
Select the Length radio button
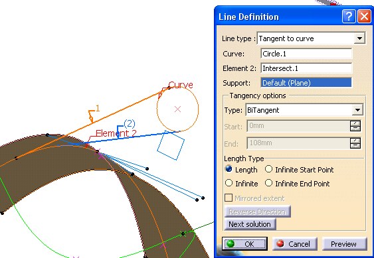[229, 169]
